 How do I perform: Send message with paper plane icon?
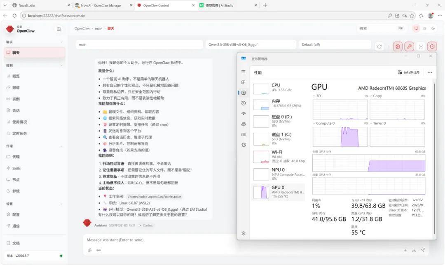click(423, 250)
